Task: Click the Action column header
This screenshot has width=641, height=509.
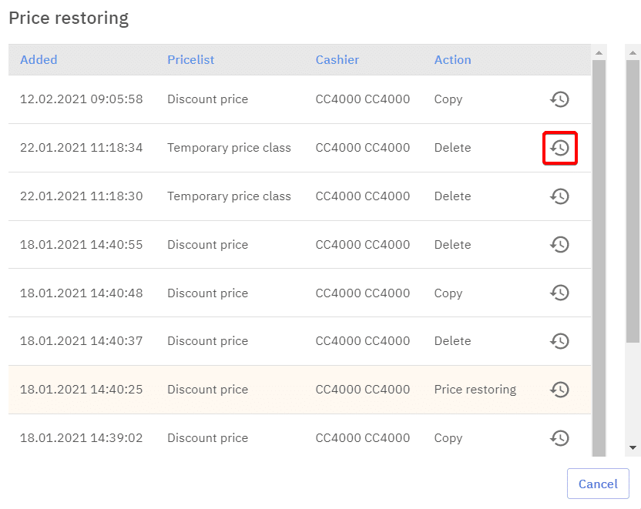Action: tap(452, 60)
